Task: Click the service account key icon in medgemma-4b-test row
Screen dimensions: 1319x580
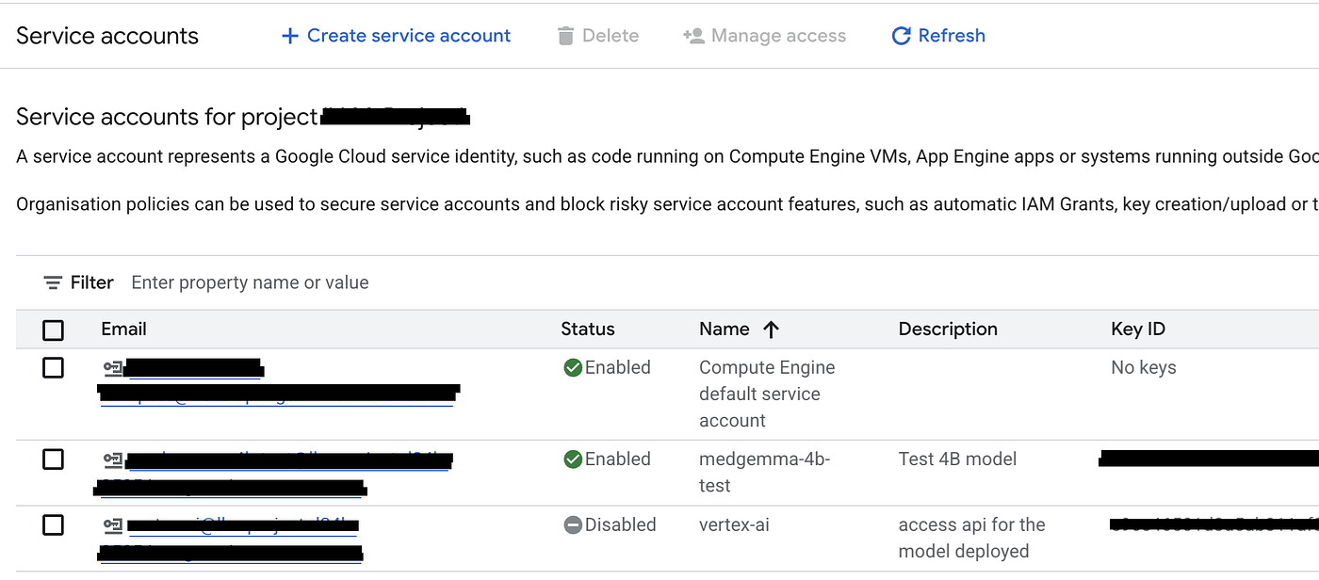Action: click(x=112, y=459)
